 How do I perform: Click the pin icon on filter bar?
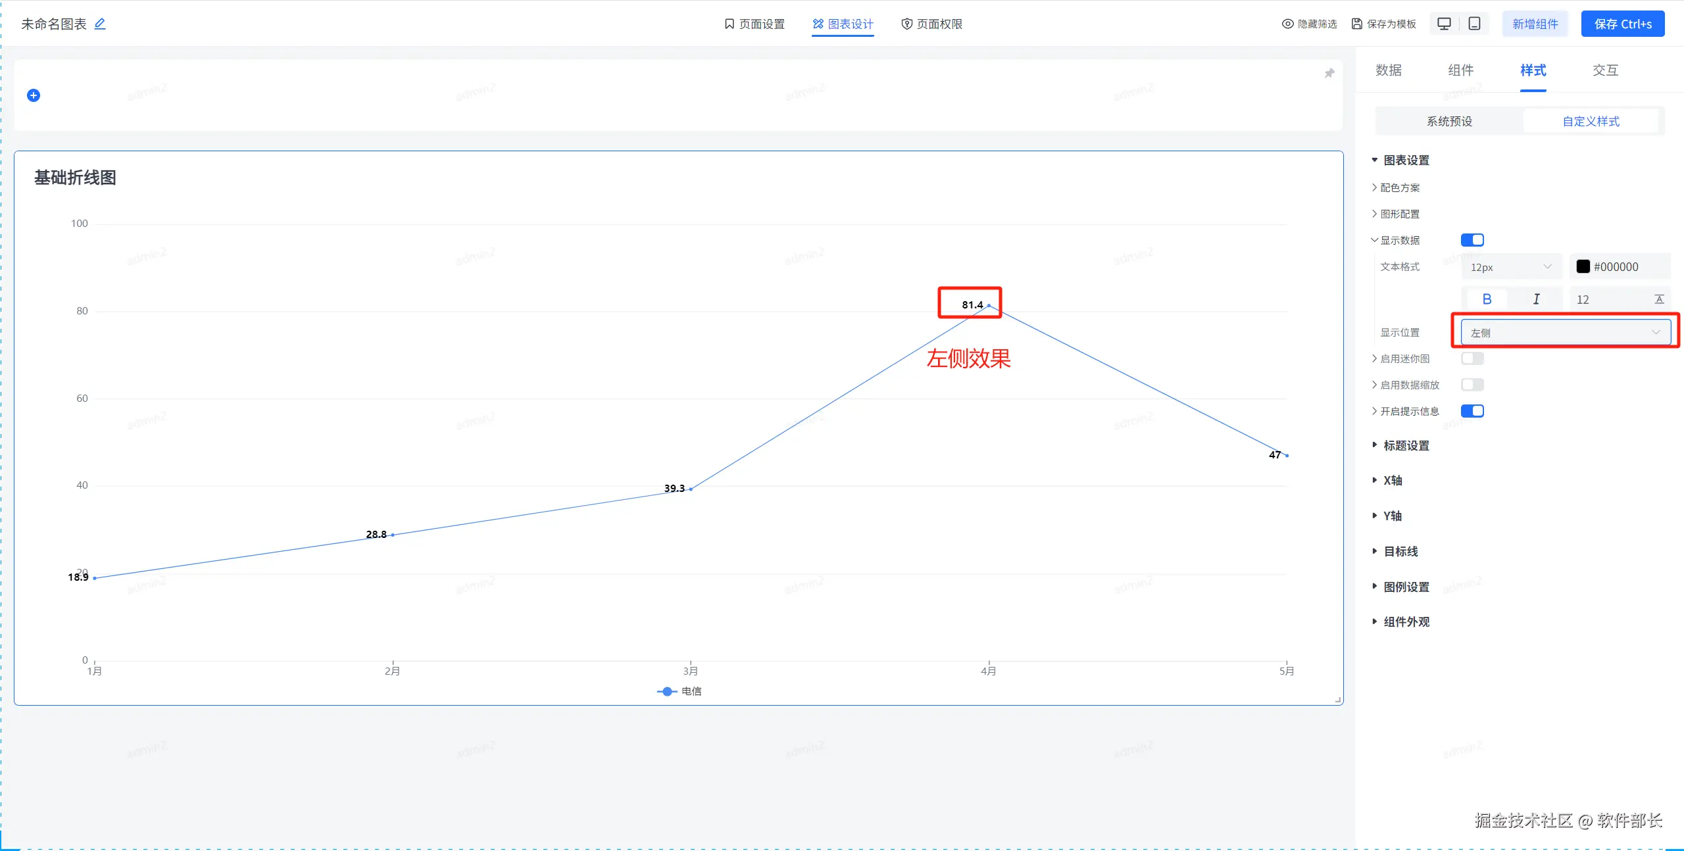coord(1329,73)
